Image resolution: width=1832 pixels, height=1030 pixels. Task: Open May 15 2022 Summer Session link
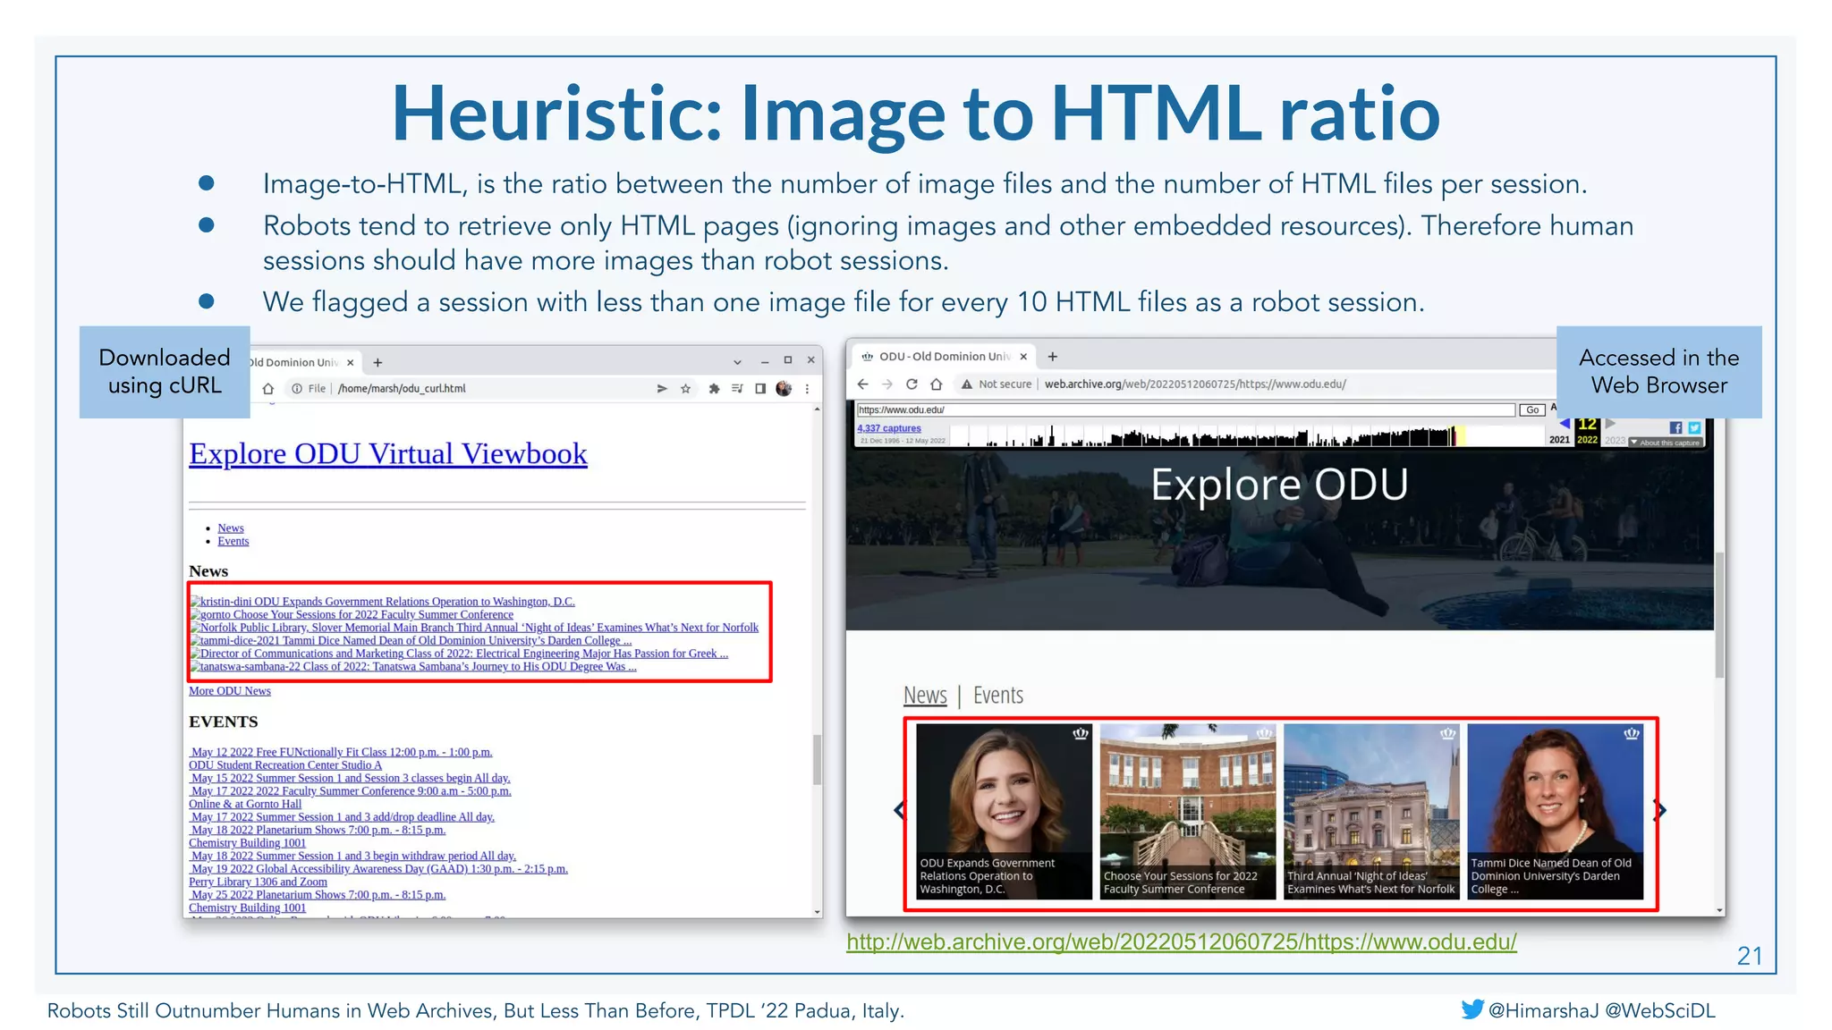[350, 779]
